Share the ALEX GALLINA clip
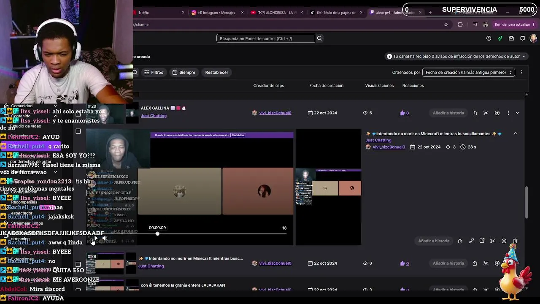This screenshot has height=304, width=540. pos(475,113)
